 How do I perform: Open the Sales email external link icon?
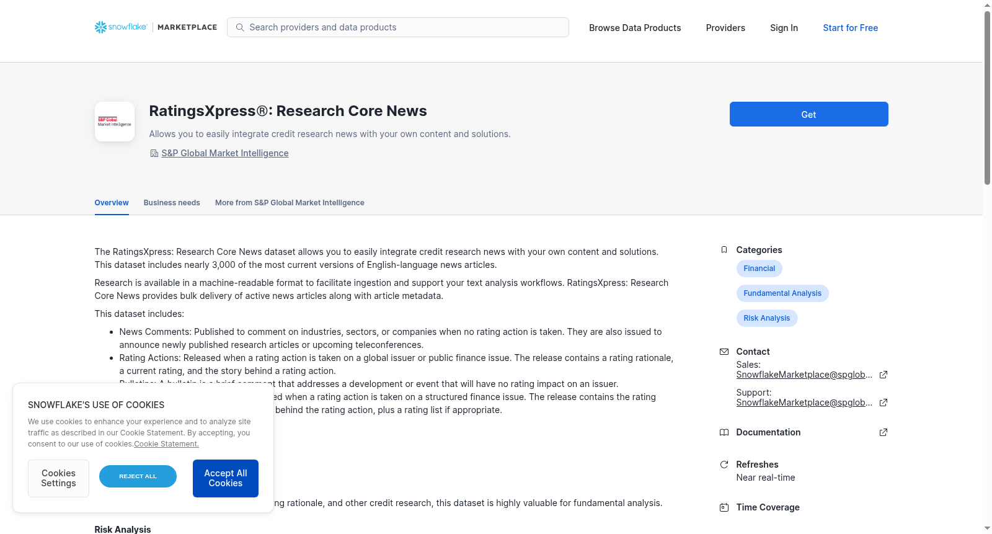pyautogui.click(x=883, y=375)
